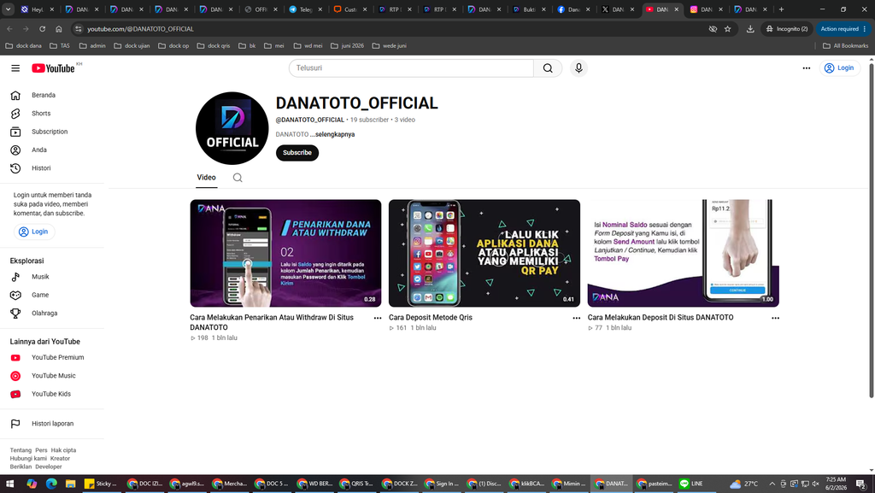Screen dimensions: 875x493
Task: Click Developer footer link
Action: click(49, 467)
